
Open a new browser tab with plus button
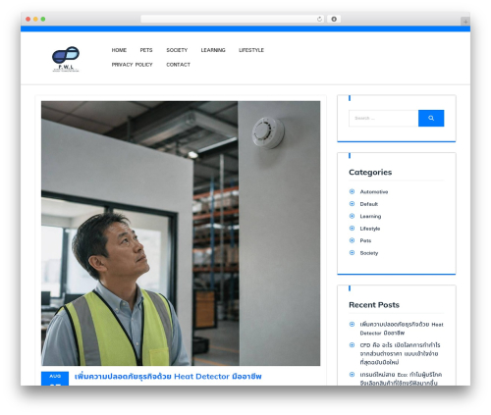pos(465,22)
